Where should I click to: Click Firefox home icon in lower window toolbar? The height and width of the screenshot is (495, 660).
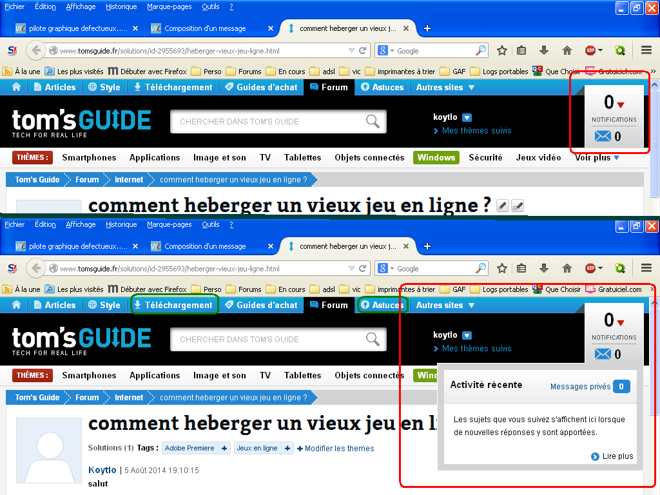pyautogui.click(x=567, y=269)
